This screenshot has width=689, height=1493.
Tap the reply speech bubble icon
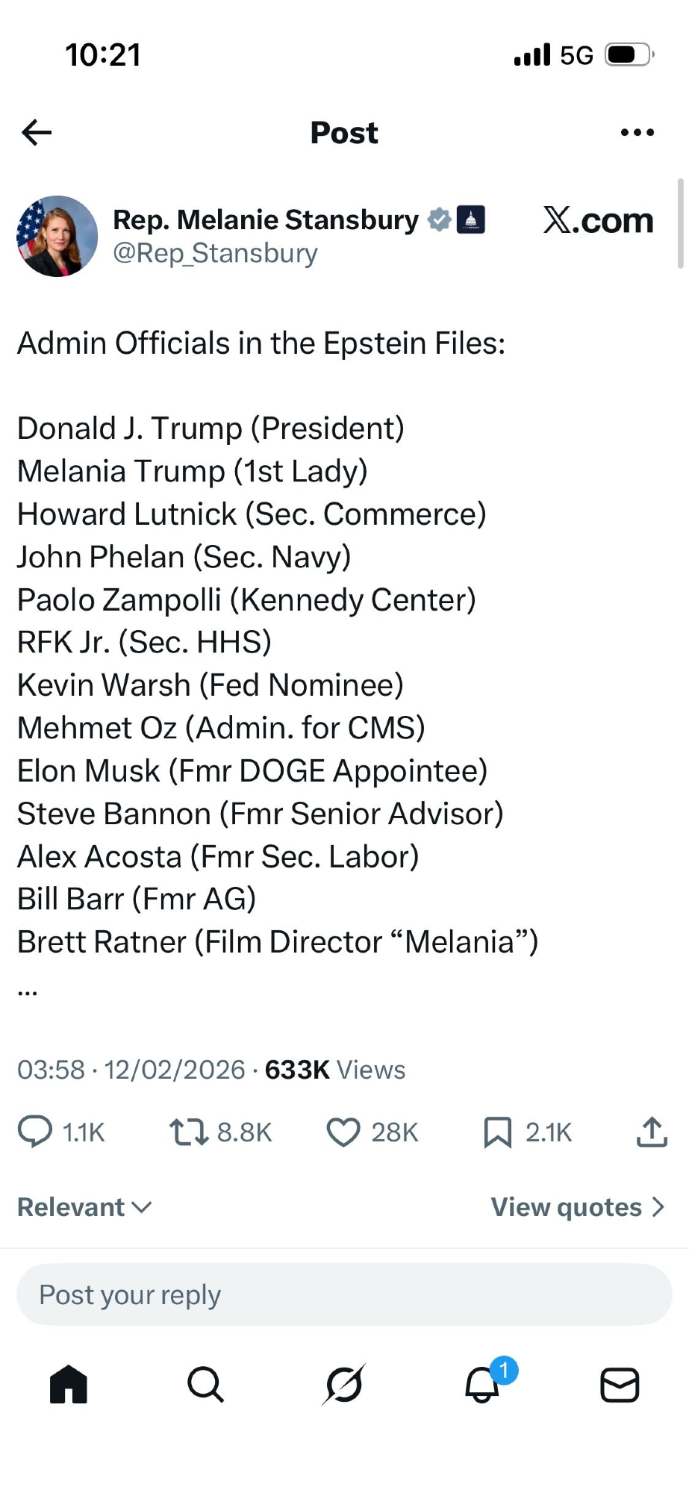35,1131
